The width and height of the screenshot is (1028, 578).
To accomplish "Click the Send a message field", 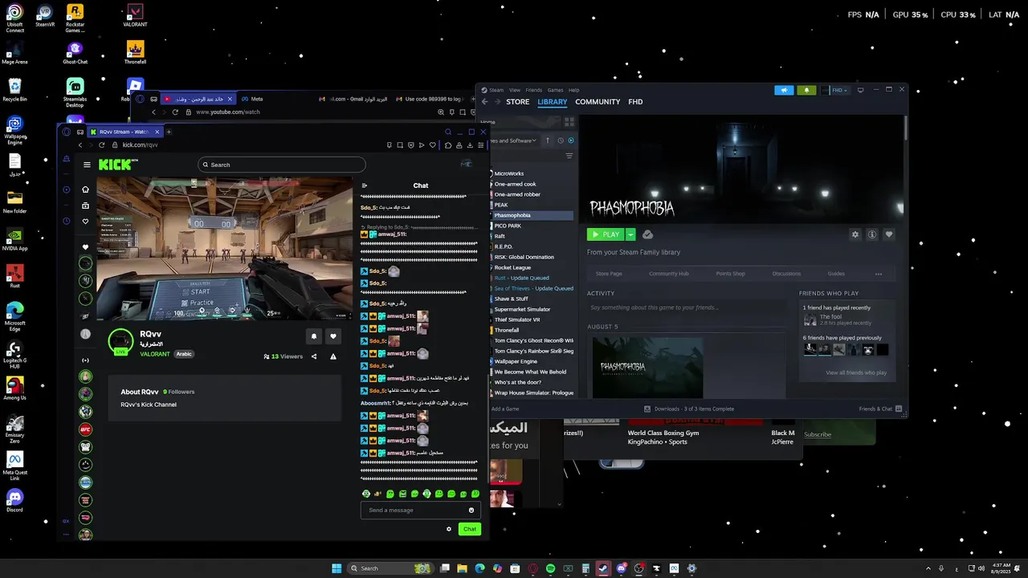I will [x=416, y=511].
